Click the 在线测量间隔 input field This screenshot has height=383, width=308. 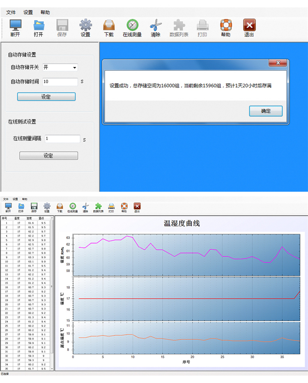(62, 139)
